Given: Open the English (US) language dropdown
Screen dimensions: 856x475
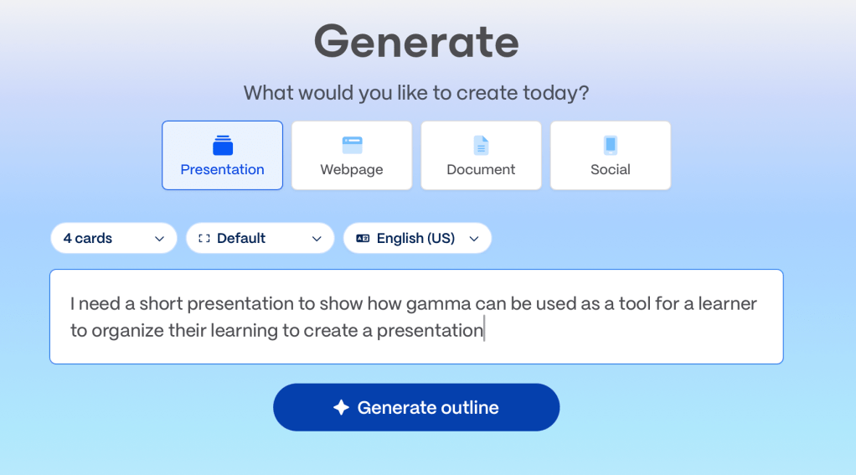Looking at the screenshot, I should click(417, 238).
